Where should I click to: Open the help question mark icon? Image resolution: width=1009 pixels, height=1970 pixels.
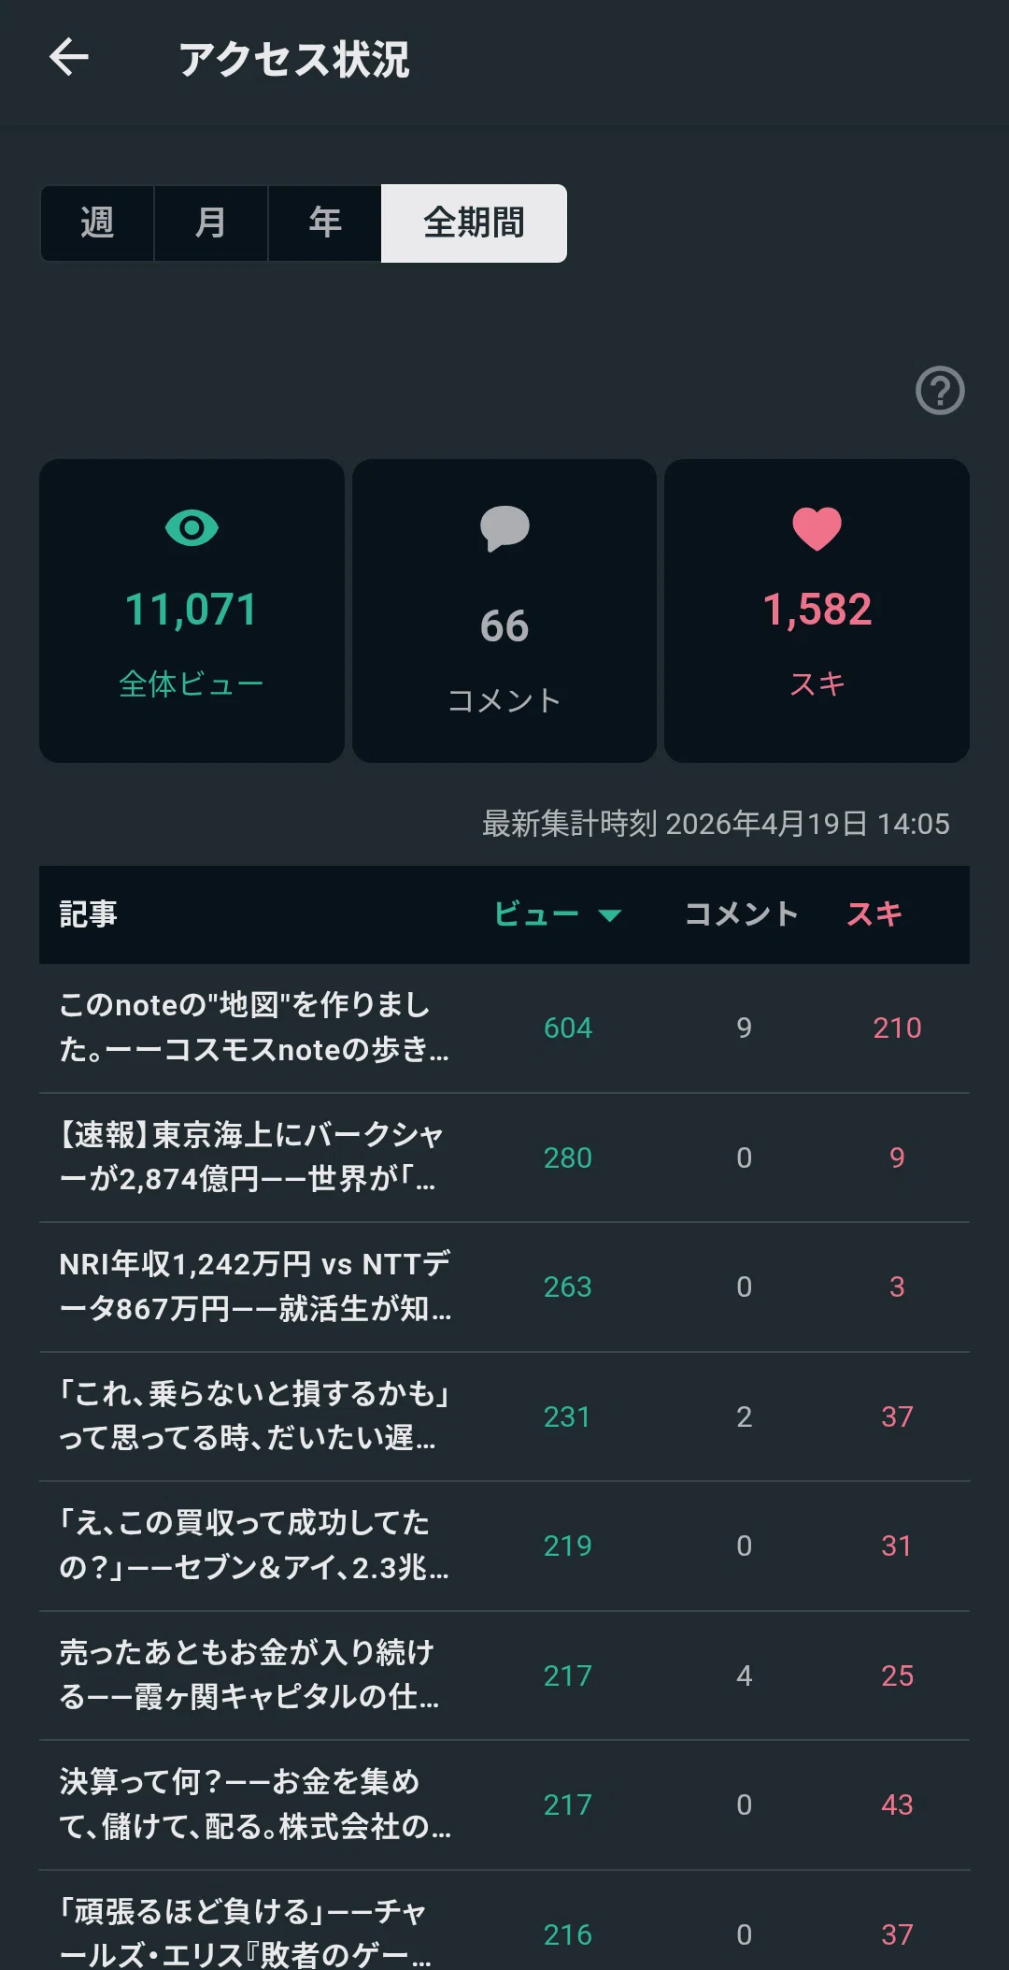940,391
